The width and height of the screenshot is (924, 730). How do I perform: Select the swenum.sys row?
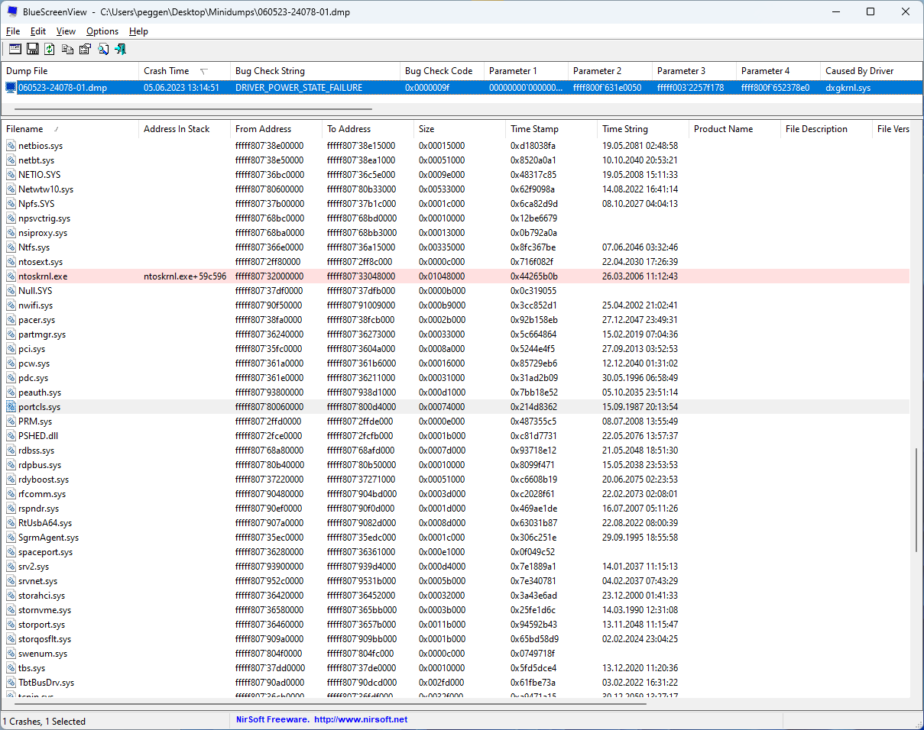click(456, 654)
